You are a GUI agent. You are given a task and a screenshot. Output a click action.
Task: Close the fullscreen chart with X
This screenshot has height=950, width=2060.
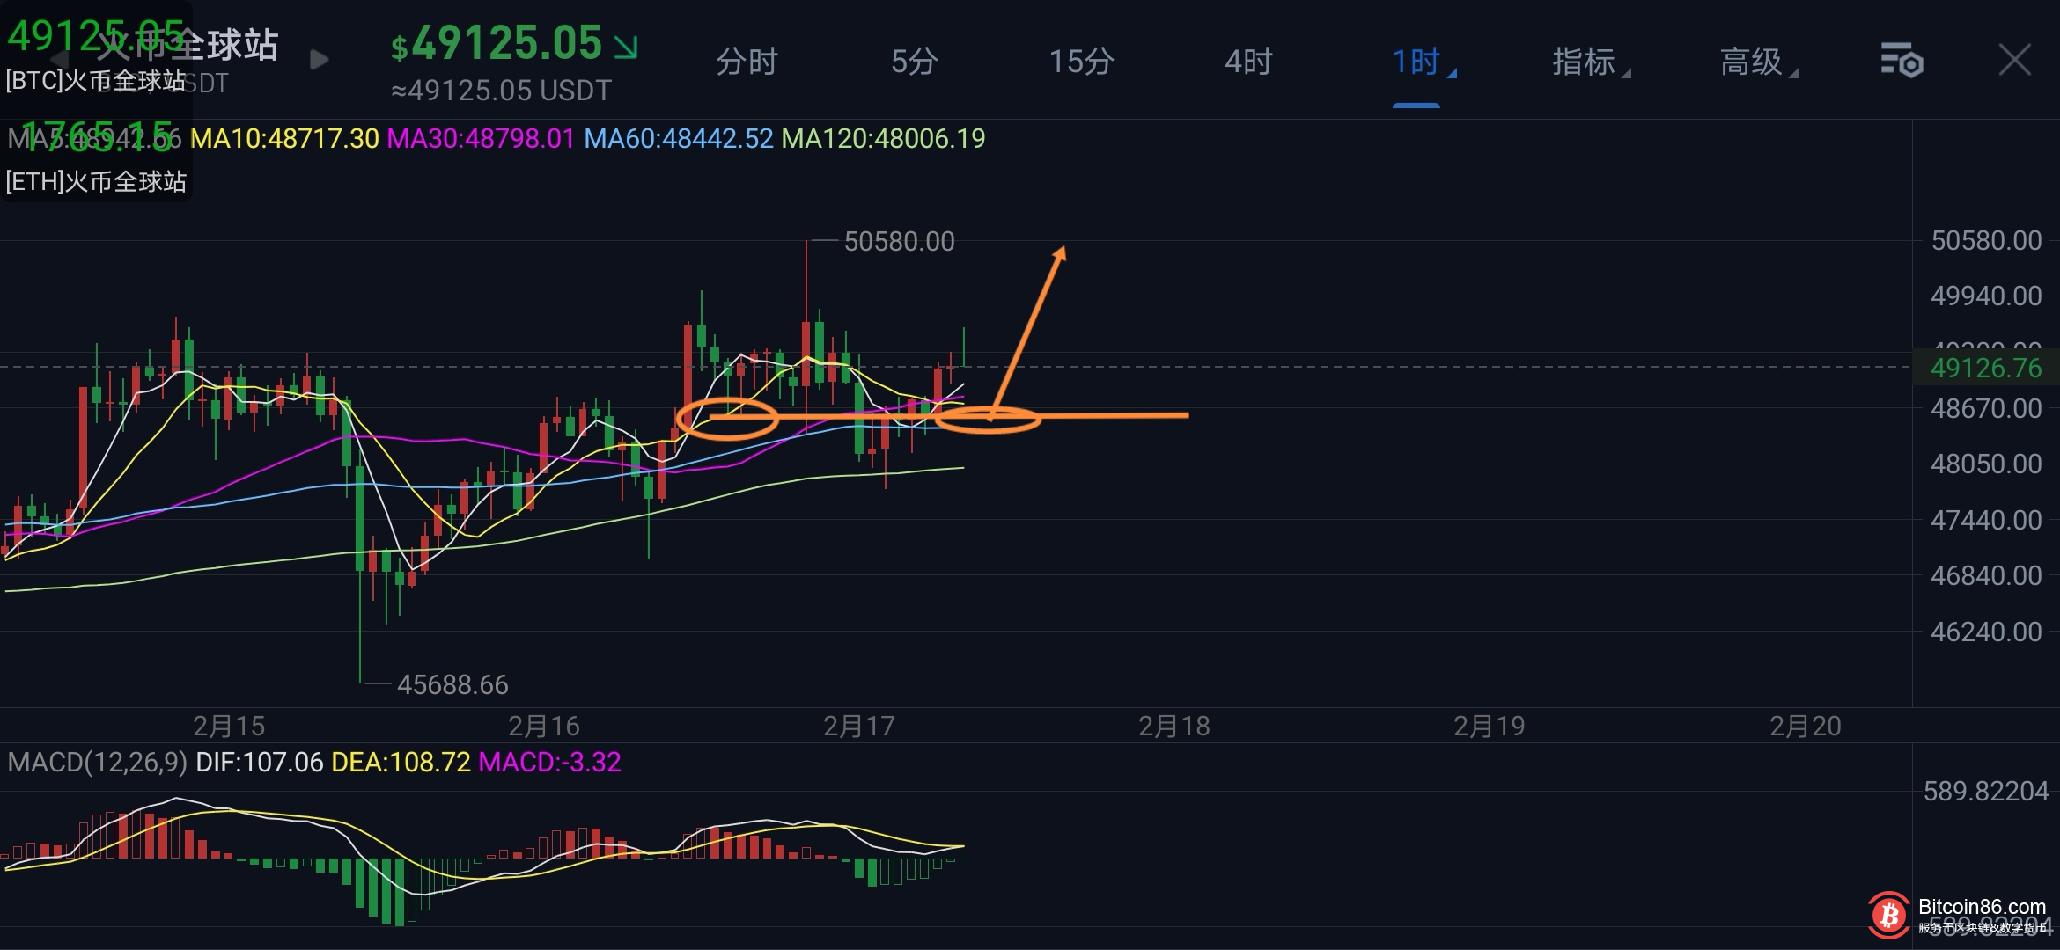2014,60
